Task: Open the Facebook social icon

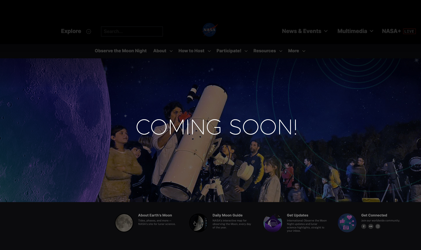Action: 363,226
